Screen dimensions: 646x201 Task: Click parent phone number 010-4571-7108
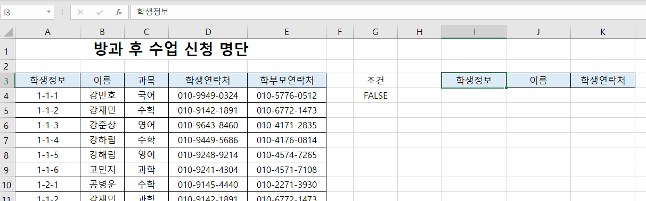(x=287, y=170)
